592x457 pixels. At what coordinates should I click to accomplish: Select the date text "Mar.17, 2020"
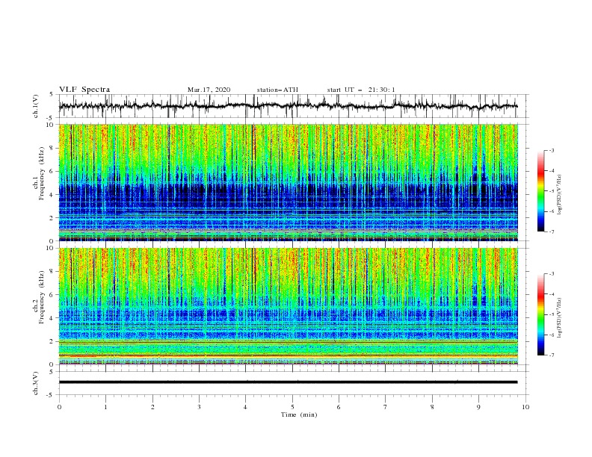click(x=209, y=90)
